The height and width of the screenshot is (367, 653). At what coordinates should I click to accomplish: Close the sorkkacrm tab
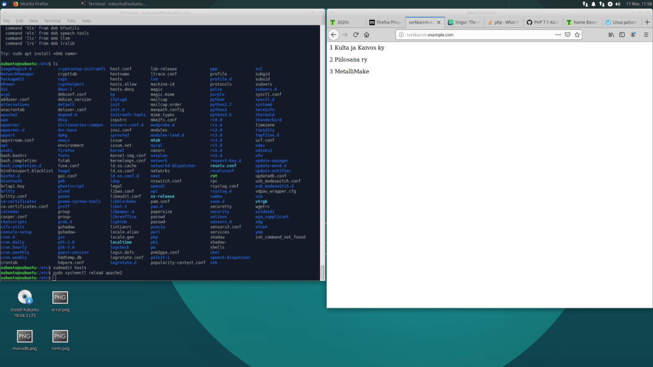439,22
